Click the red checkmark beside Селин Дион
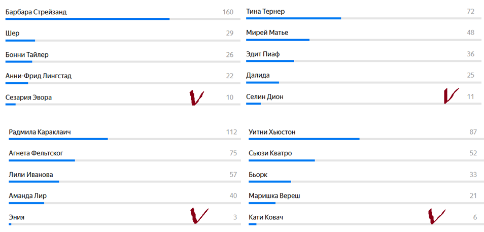 [452, 96]
